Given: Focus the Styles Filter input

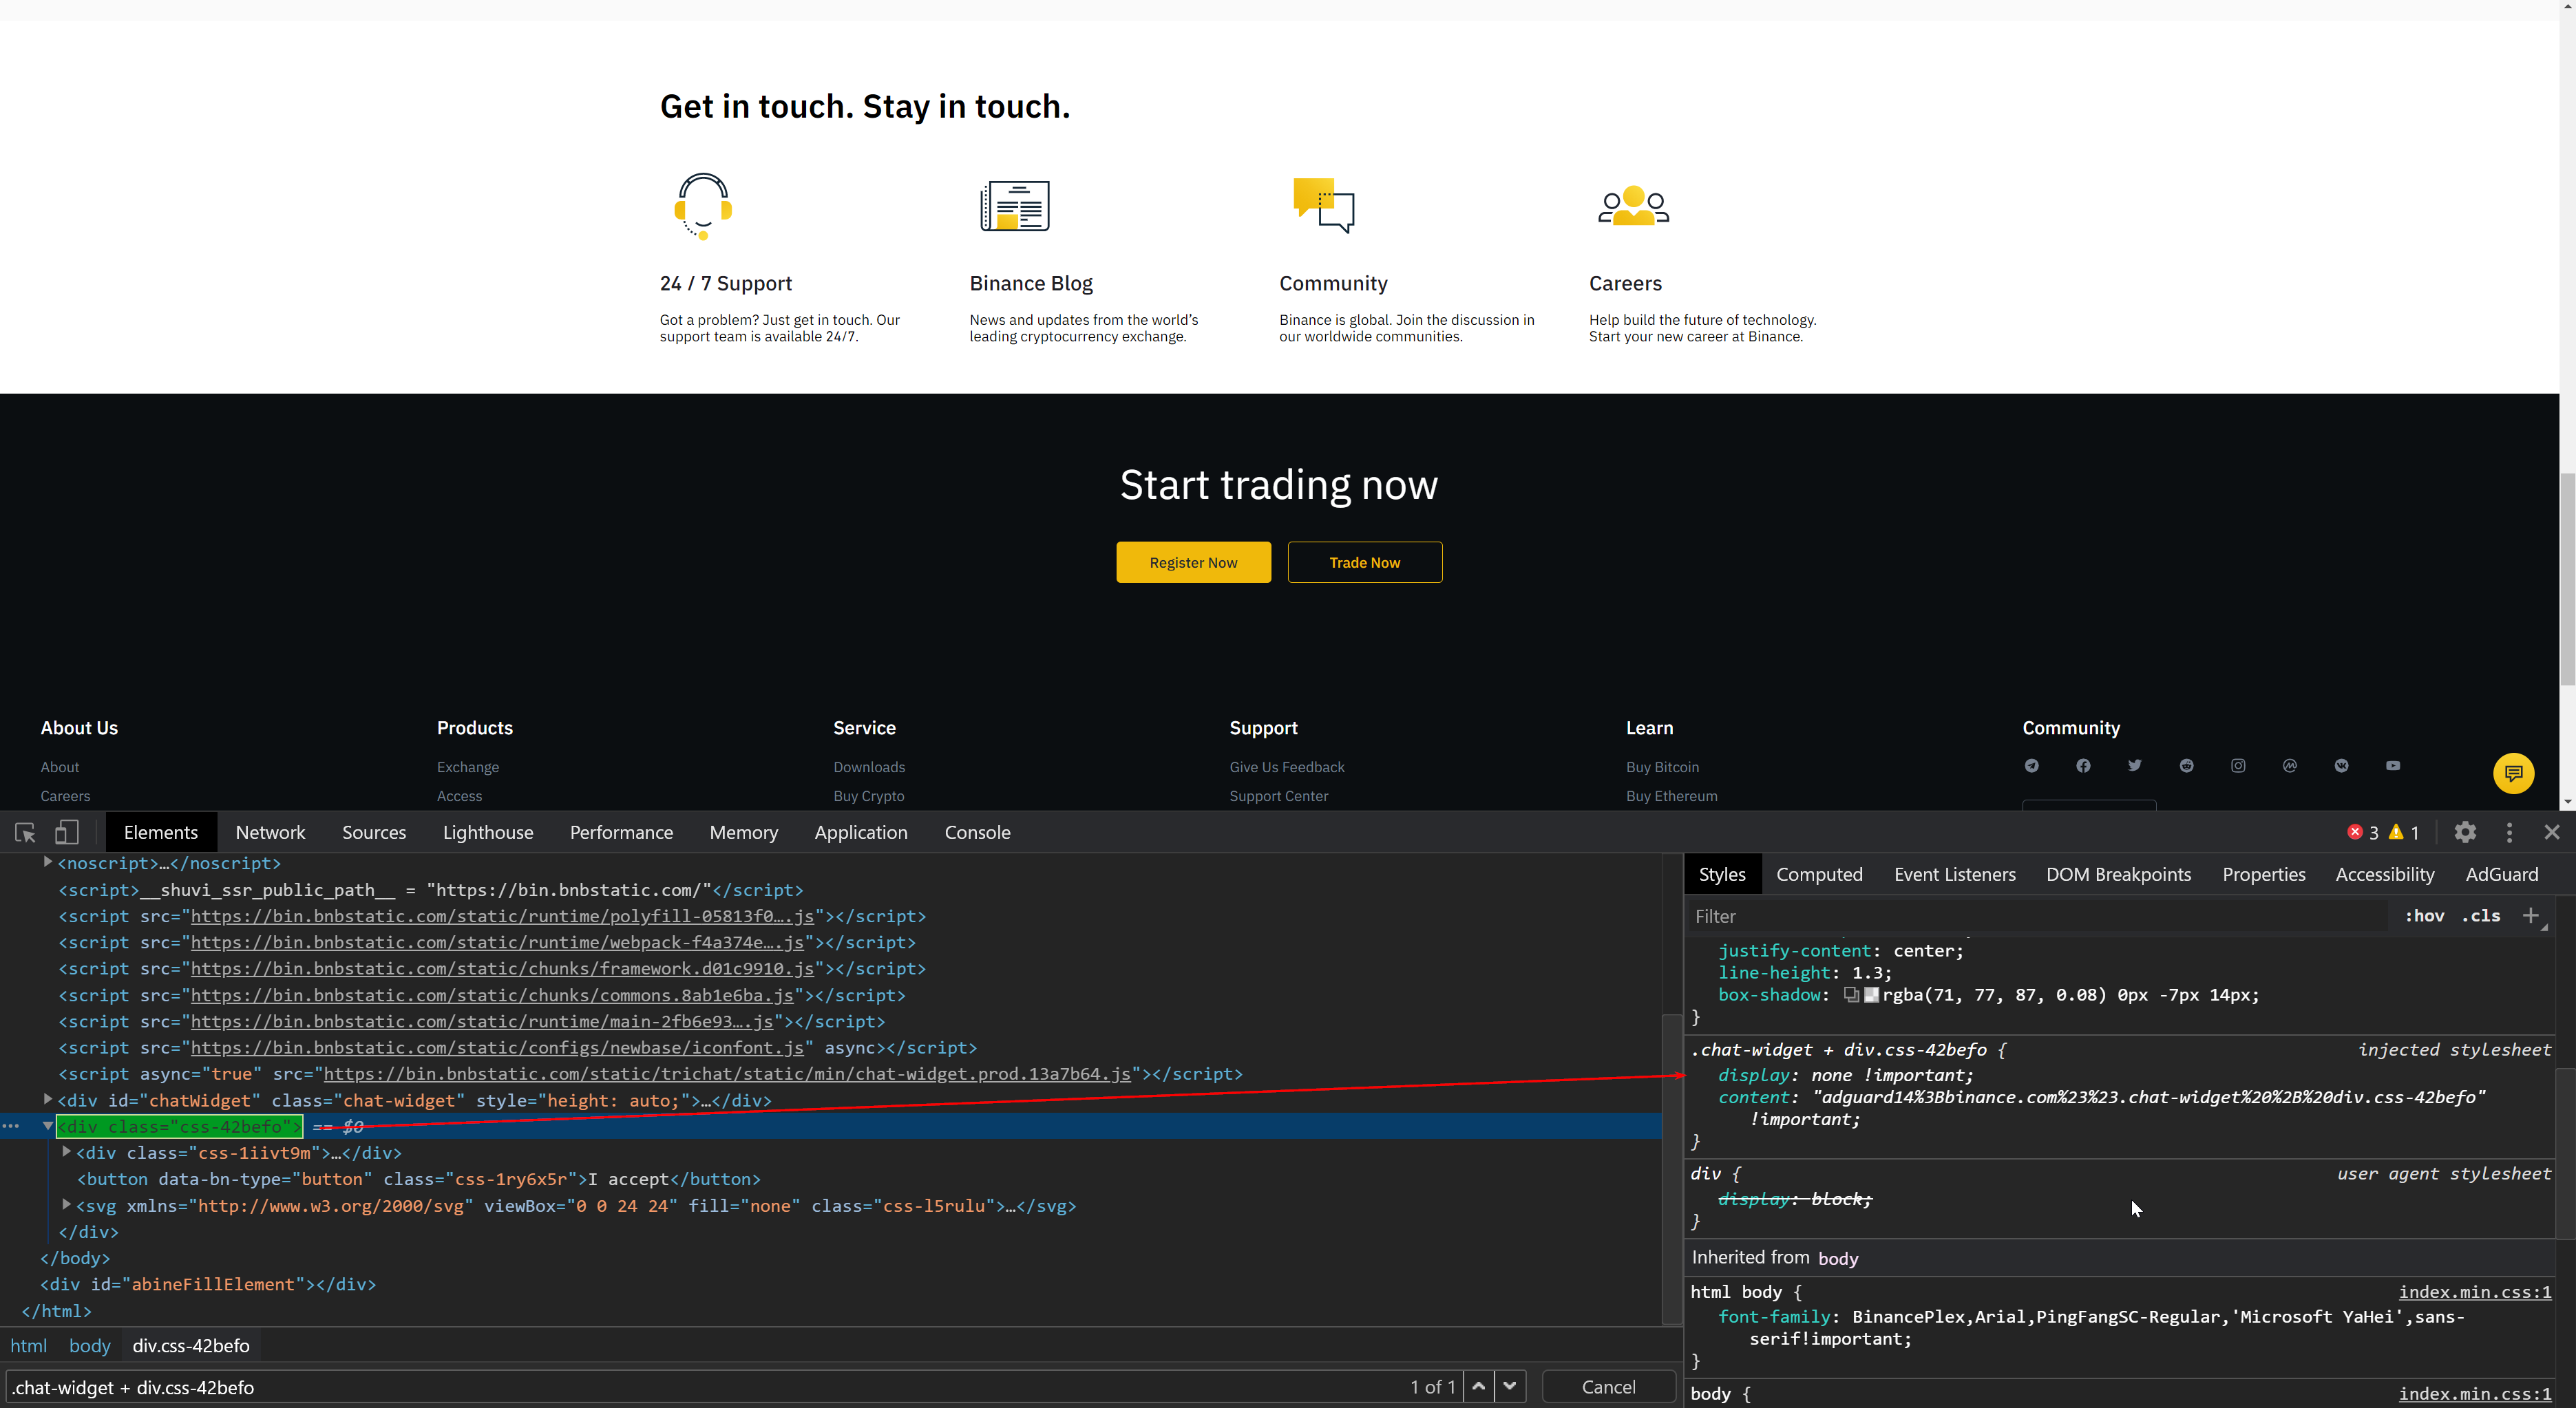Looking at the screenshot, I should [x=2038, y=916].
